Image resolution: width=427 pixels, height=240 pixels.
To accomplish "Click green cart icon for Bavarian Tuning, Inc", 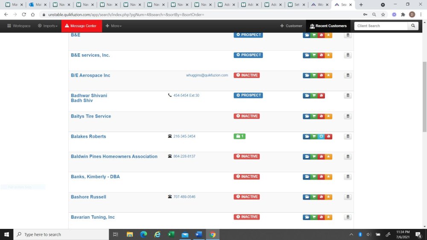I will pyautogui.click(x=314, y=217).
